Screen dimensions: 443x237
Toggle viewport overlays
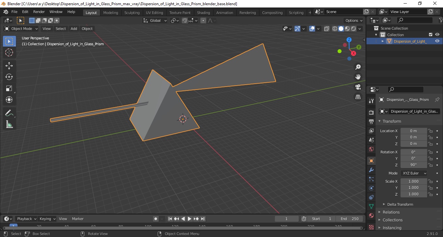312,29
